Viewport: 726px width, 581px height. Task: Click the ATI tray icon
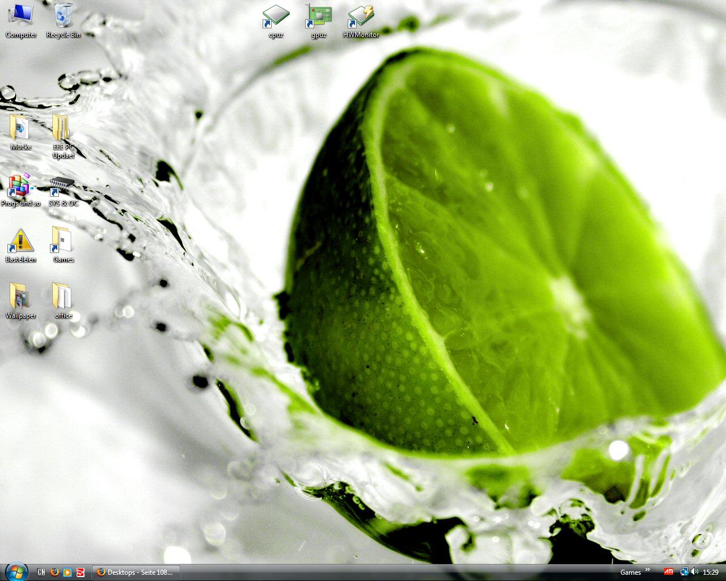(x=669, y=572)
